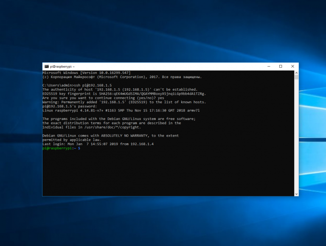
Task: Click the scrollbar down arrow
Action: 296,194
